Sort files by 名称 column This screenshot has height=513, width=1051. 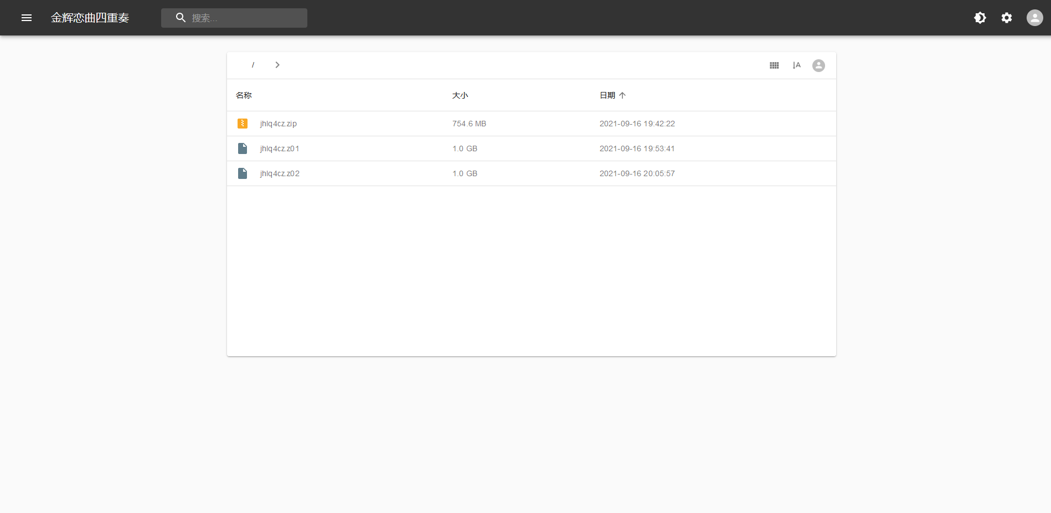pyautogui.click(x=244, y=95)
